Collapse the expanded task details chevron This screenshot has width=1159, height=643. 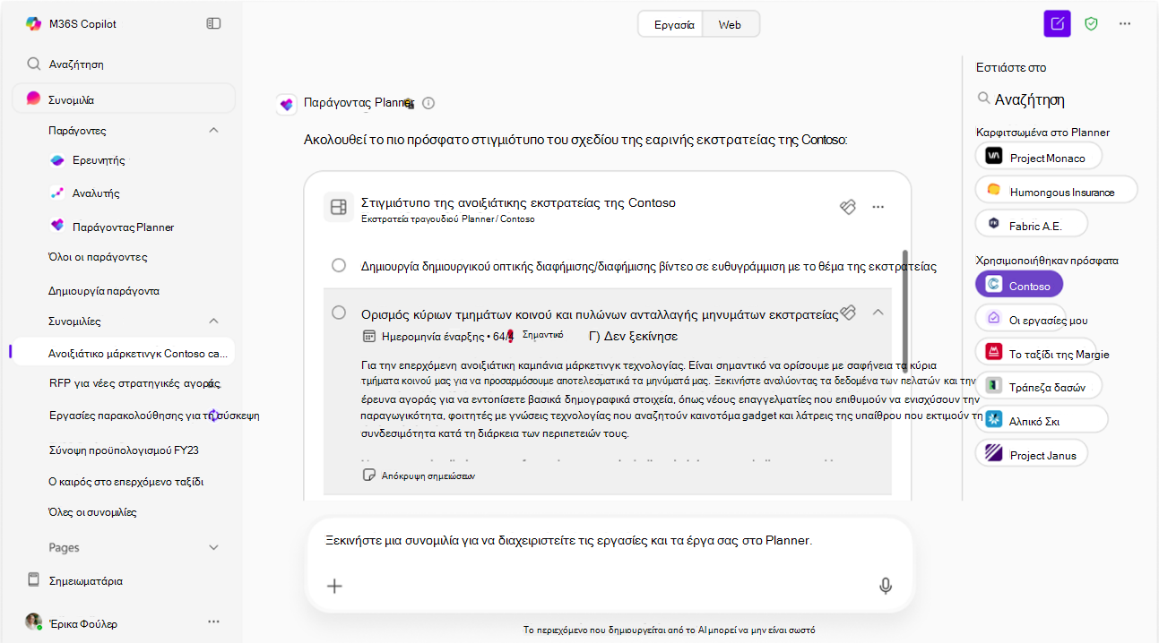pos(878,312)
